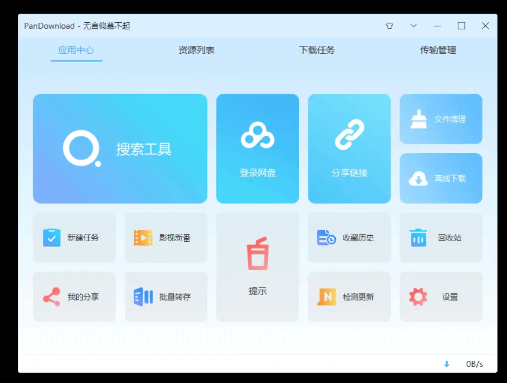
Task: Open the 提示 tips card
Action: [257, 267]
